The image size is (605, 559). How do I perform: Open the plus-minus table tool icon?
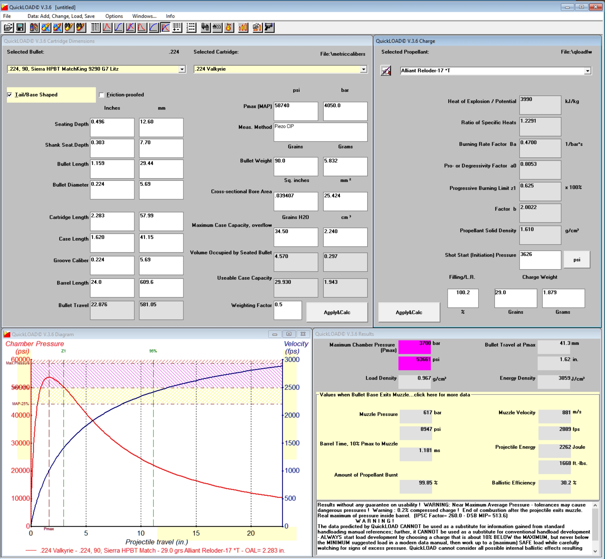[x=177, y=27]
